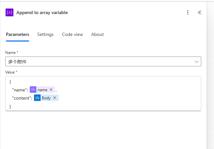Select the Body token label

point(46,98)
